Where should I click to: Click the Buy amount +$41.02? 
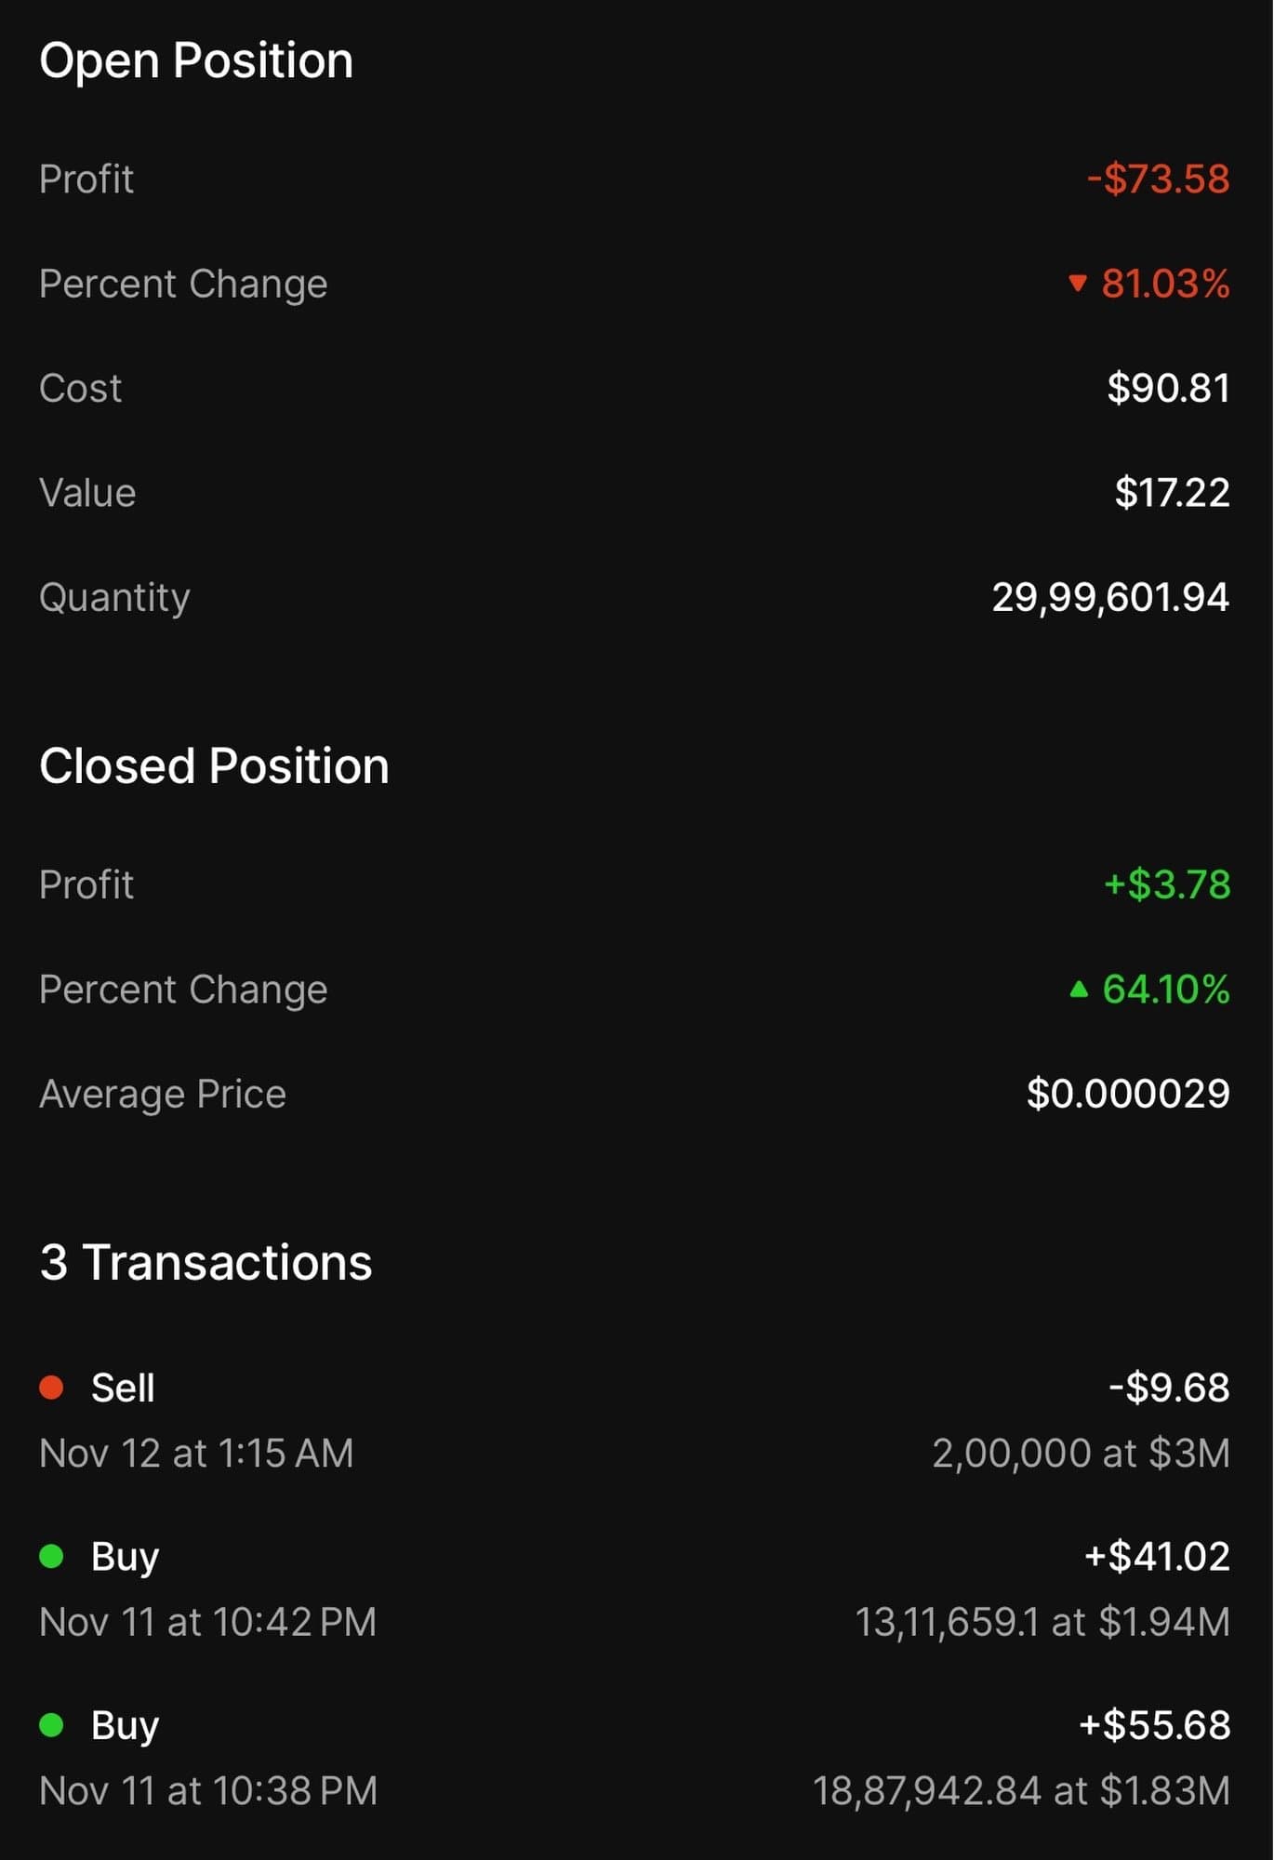coord(1157,1556)
